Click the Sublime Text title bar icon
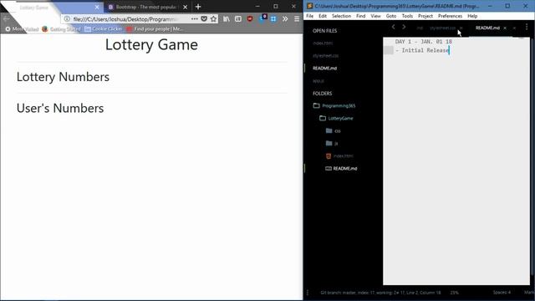This screenshot has height=301, width=535. tap(309, 6)
